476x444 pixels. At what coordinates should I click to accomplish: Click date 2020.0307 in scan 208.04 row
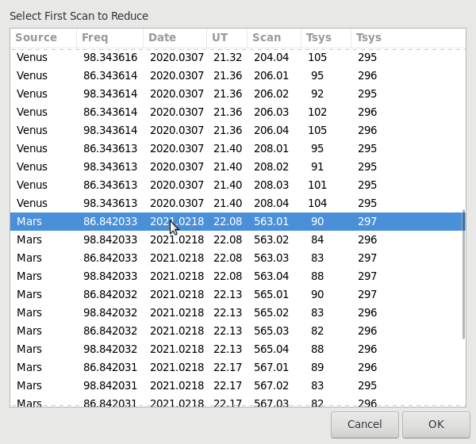coord(177,203)
